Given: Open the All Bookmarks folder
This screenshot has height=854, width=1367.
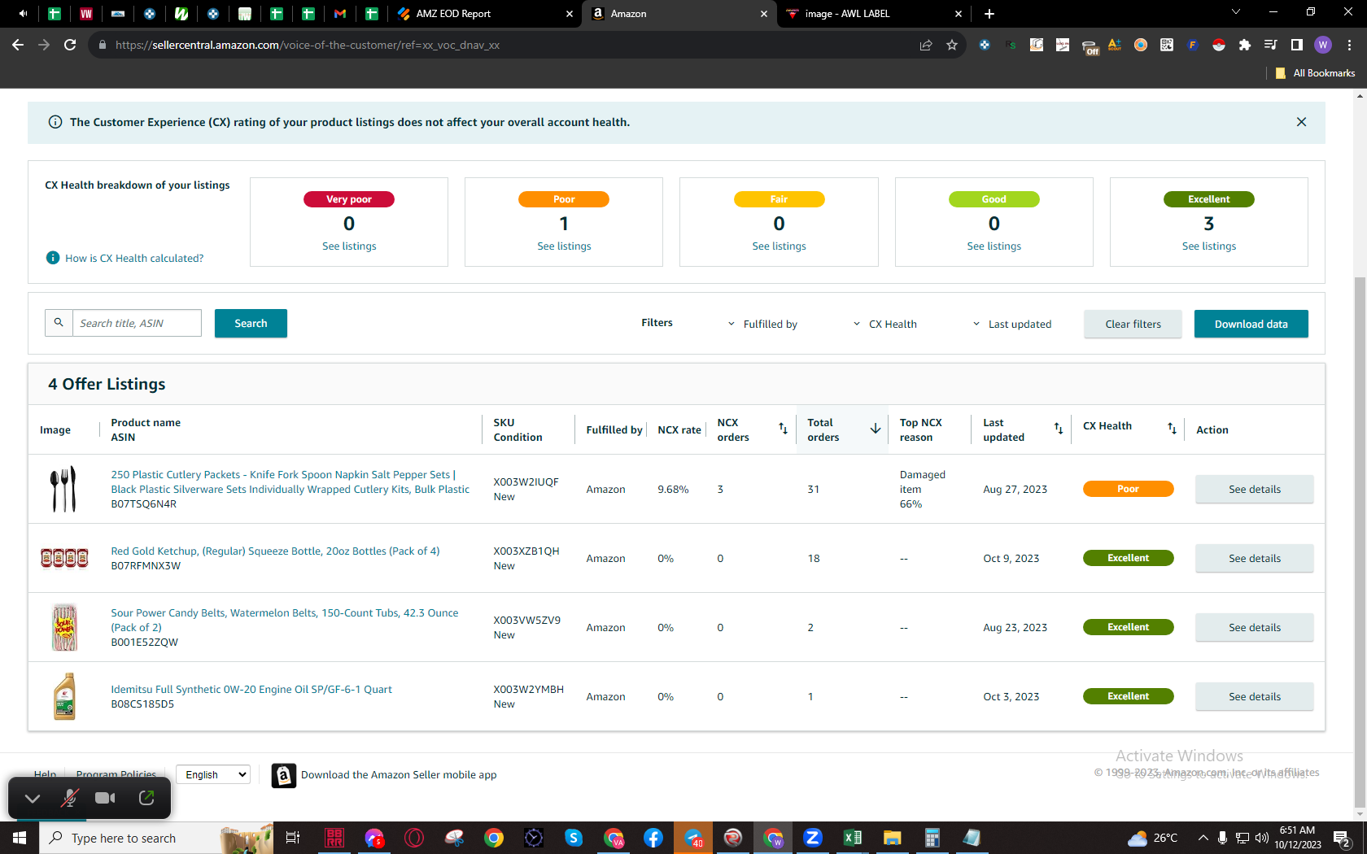Looking at the screenshot, I should 1316,73.
